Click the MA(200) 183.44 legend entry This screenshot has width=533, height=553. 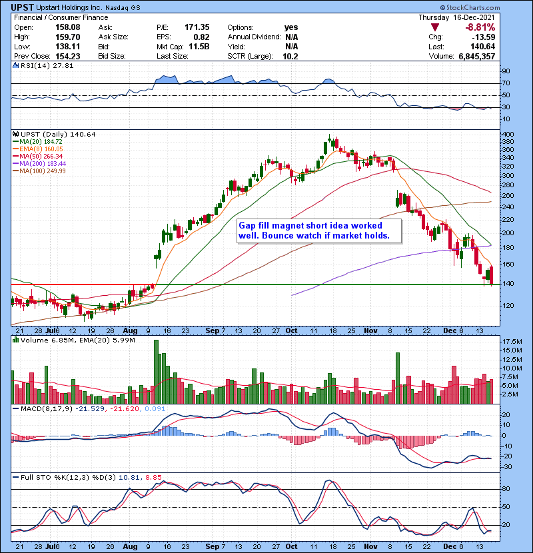pos(39,164)
